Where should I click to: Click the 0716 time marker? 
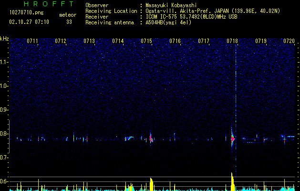[x=175, y=41]
